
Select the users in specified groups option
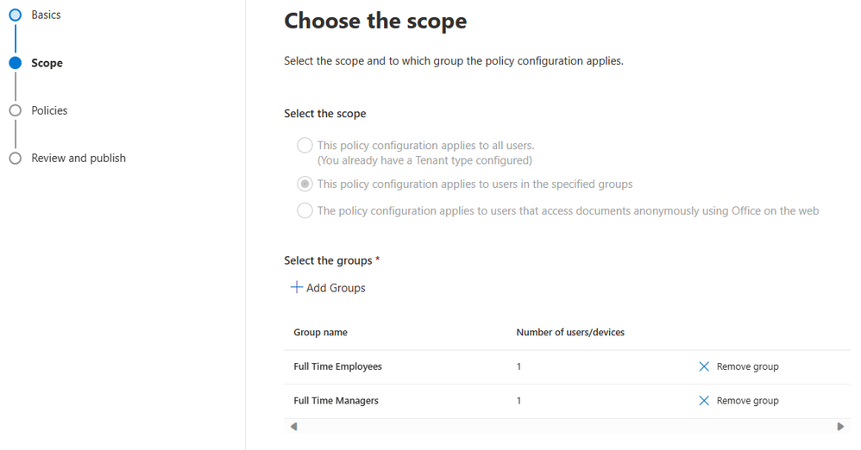[305, 184]
